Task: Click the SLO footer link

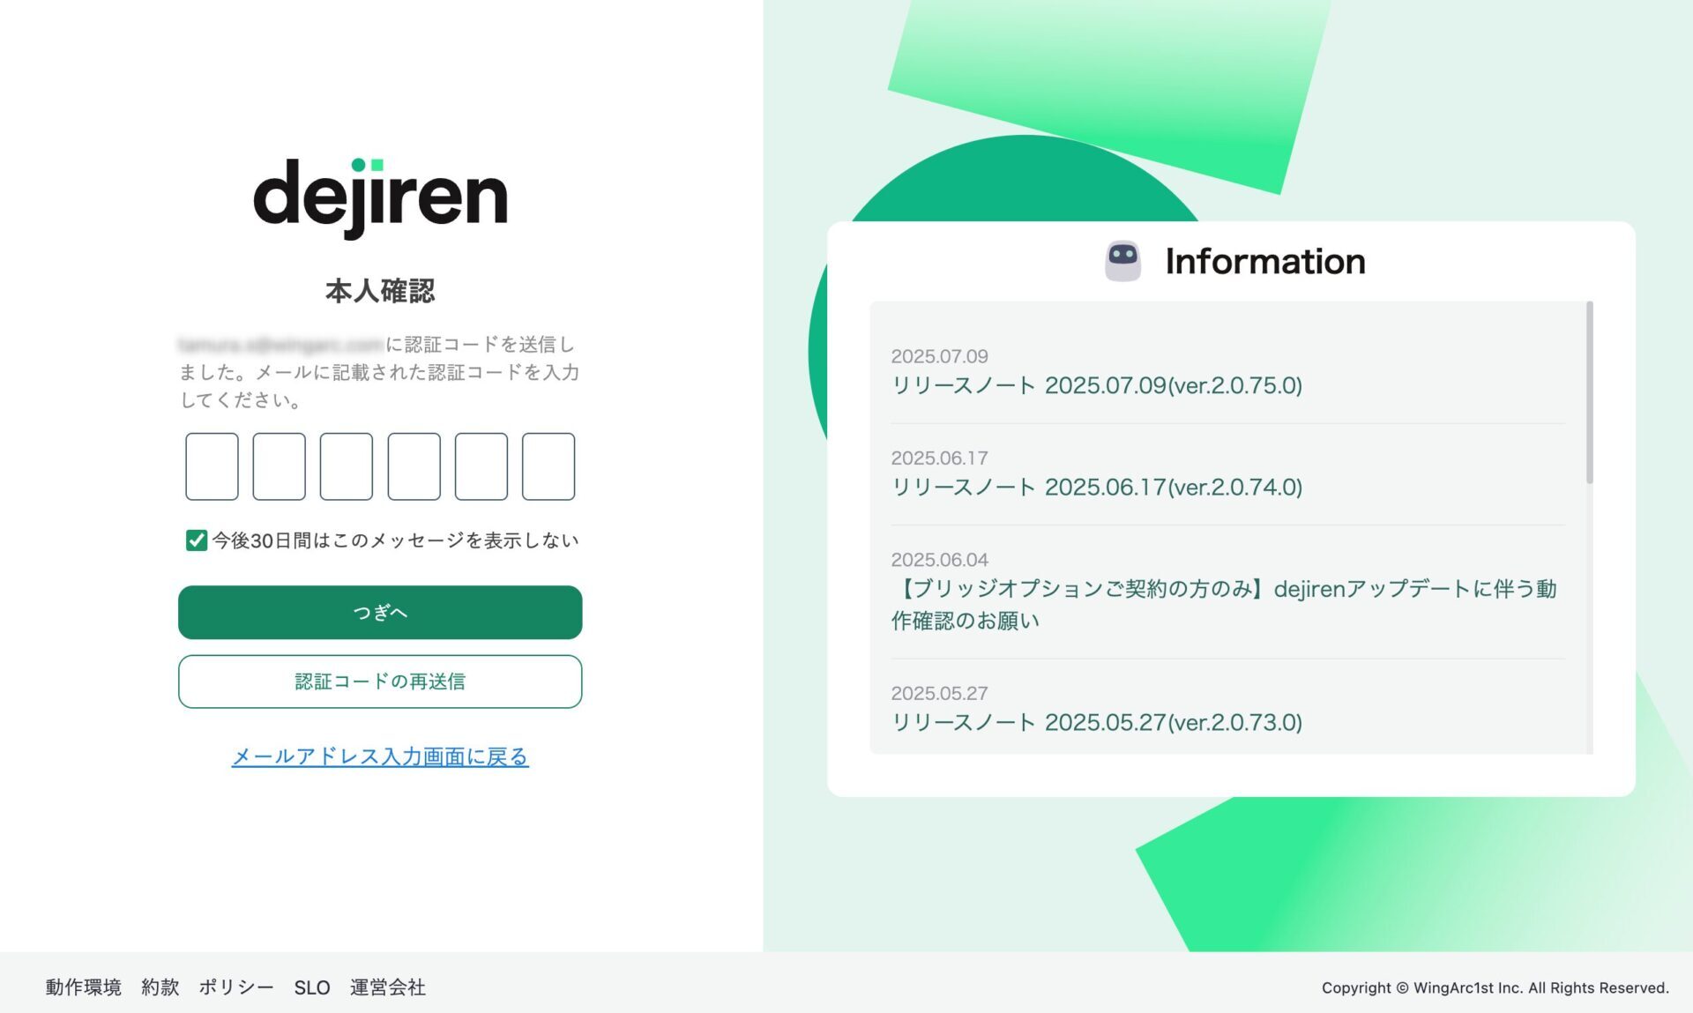Action: [312, 987]
